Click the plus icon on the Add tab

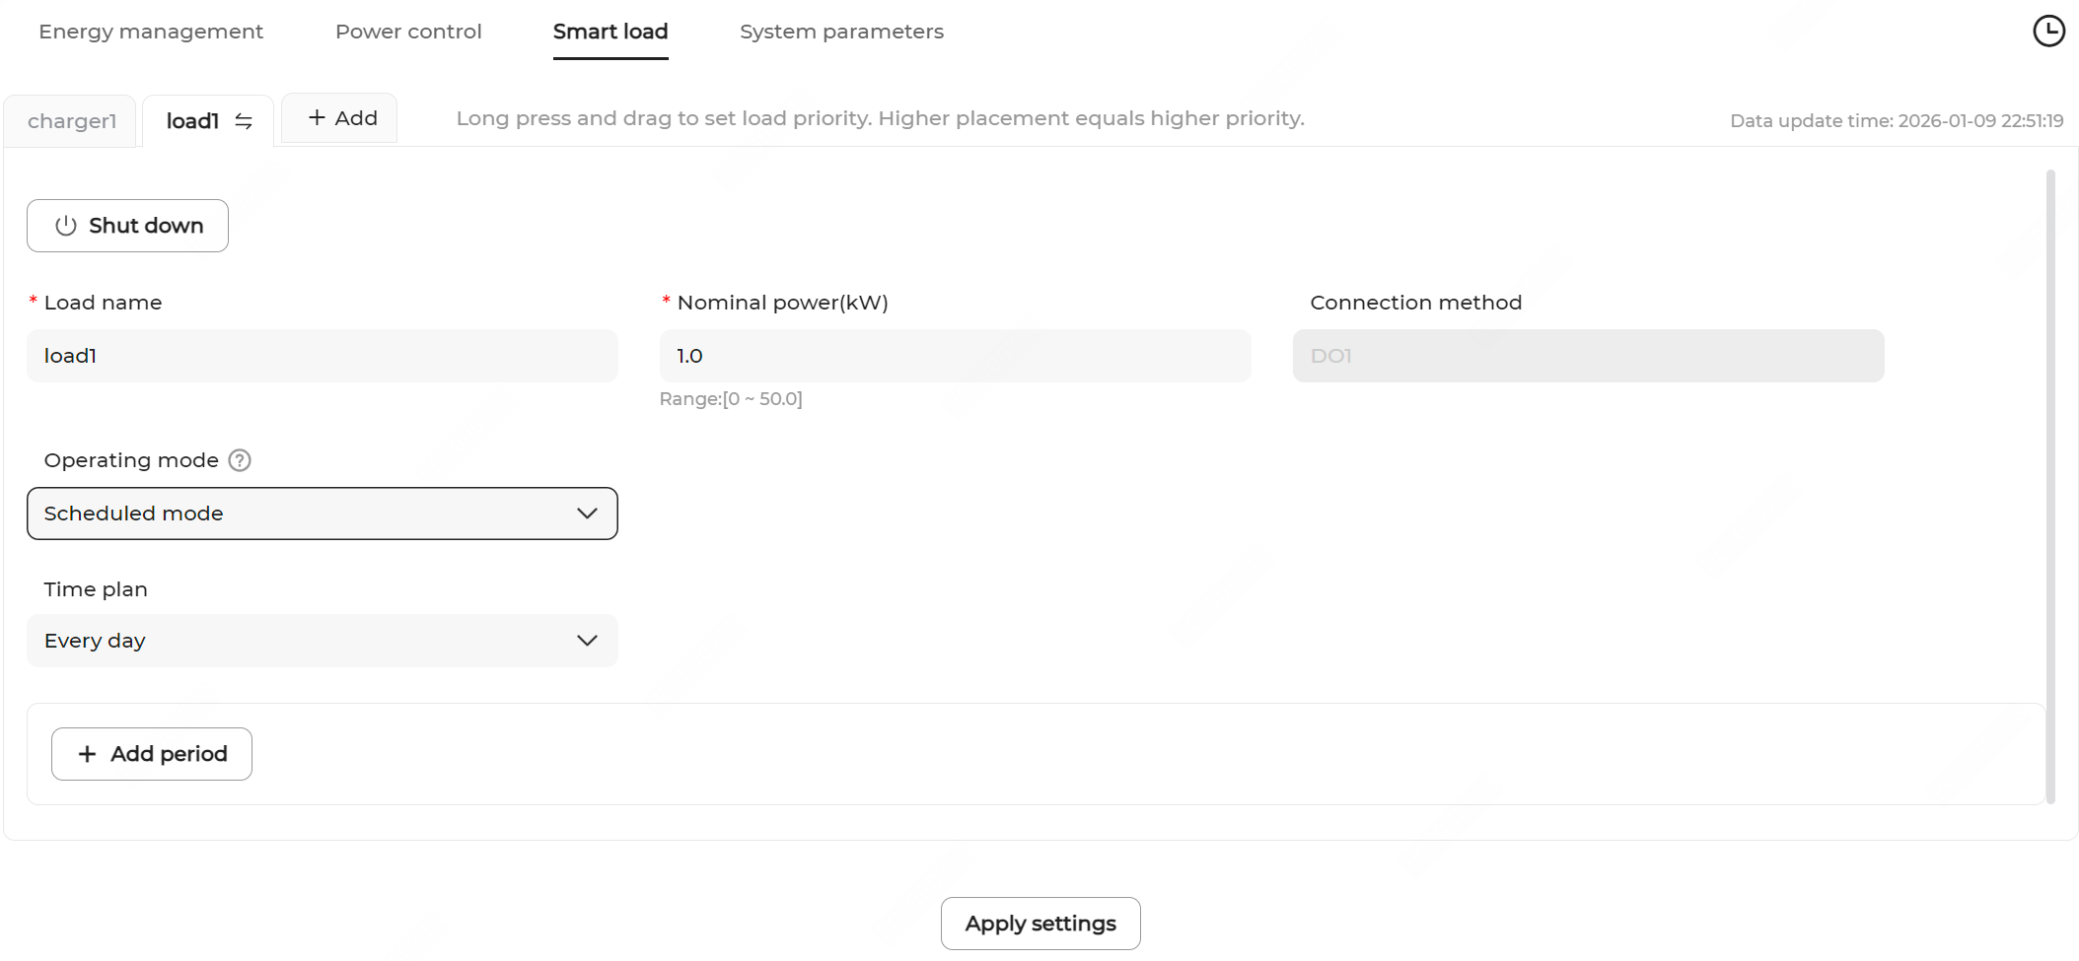[317, 118]
